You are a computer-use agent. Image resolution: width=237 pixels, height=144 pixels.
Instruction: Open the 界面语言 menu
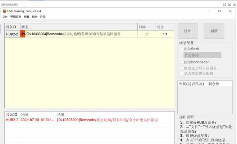point(16,17)
